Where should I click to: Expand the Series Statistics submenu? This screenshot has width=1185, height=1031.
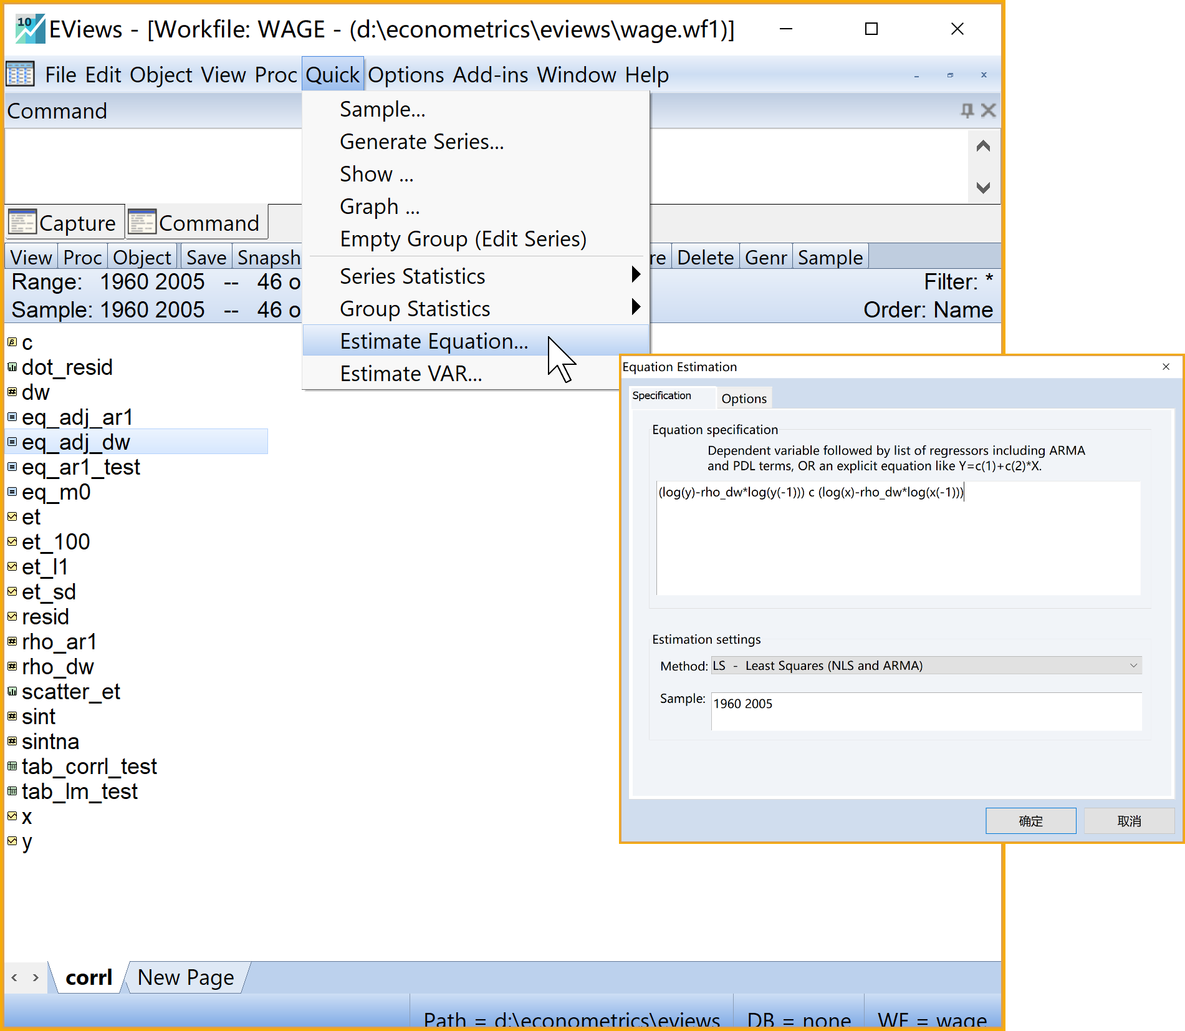(x=635, y=274)
